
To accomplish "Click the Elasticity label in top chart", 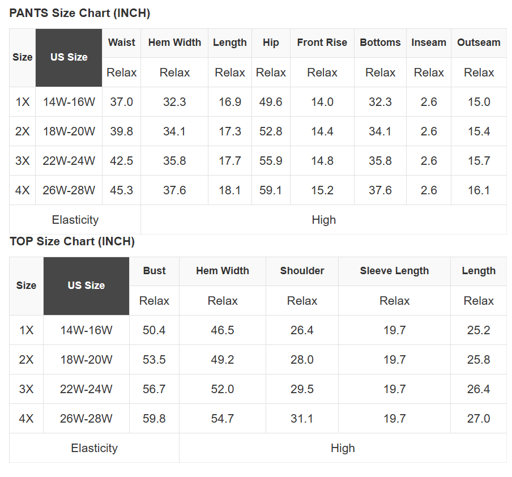I will pyautogui.click(x=94, y=448).
